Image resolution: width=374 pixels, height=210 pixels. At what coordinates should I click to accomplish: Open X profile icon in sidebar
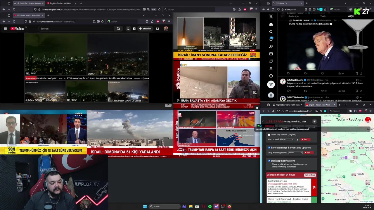pyautogui.click(x=271, y=69)
